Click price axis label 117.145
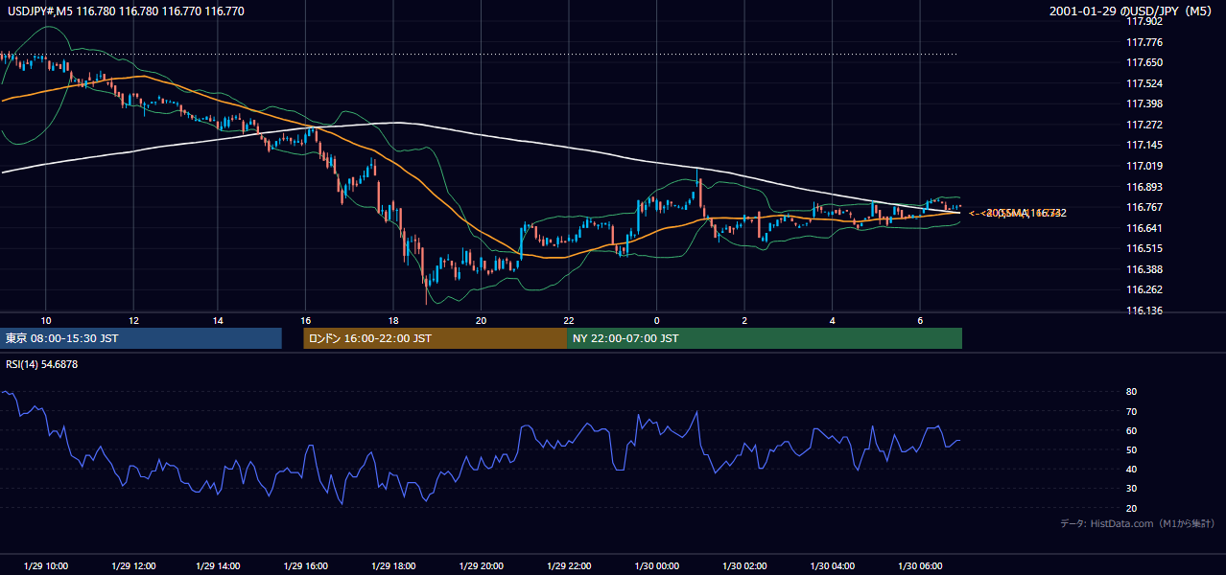The image size is (1226, 575). (x=1143, y=145)
